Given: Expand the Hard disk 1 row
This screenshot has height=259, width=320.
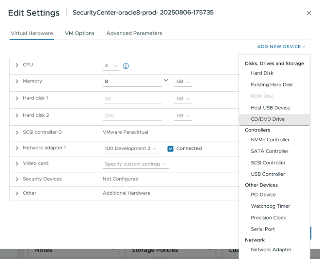Looking at the screenshot, I should [17, 98].
